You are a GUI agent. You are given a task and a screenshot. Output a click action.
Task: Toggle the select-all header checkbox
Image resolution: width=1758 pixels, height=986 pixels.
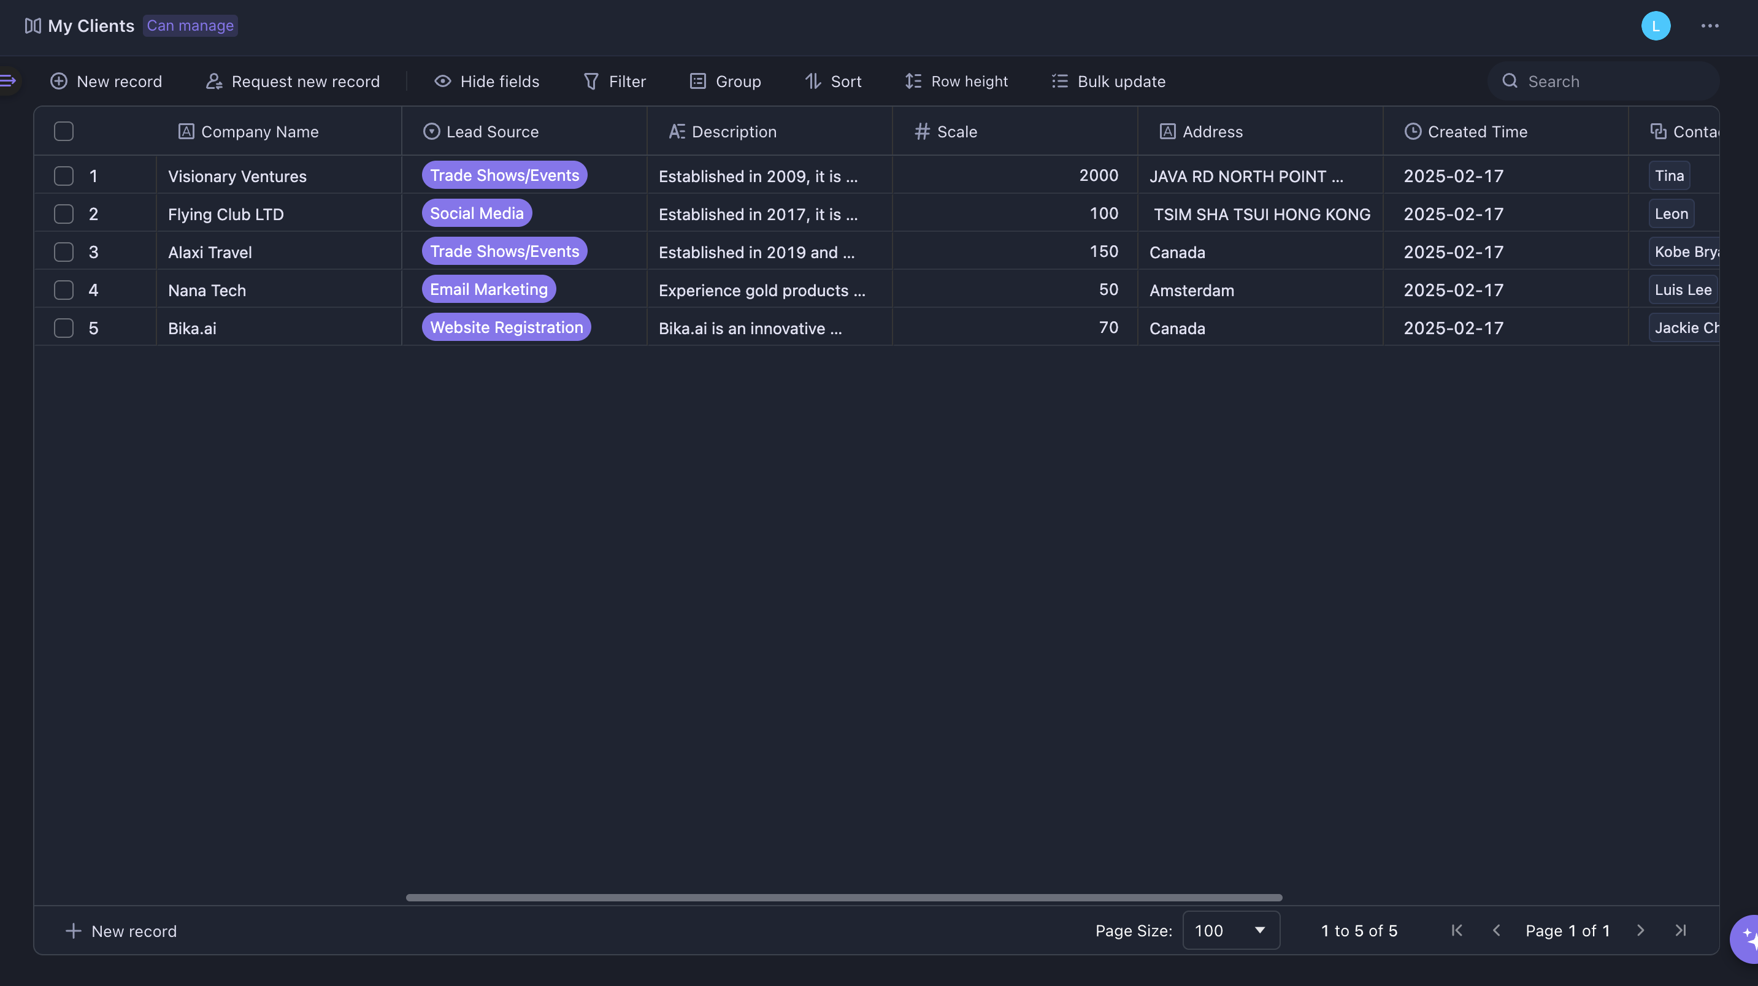(63, 131)
